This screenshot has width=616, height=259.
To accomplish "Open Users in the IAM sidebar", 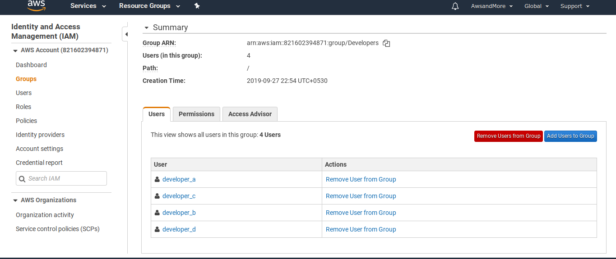I will coord(23,93).
